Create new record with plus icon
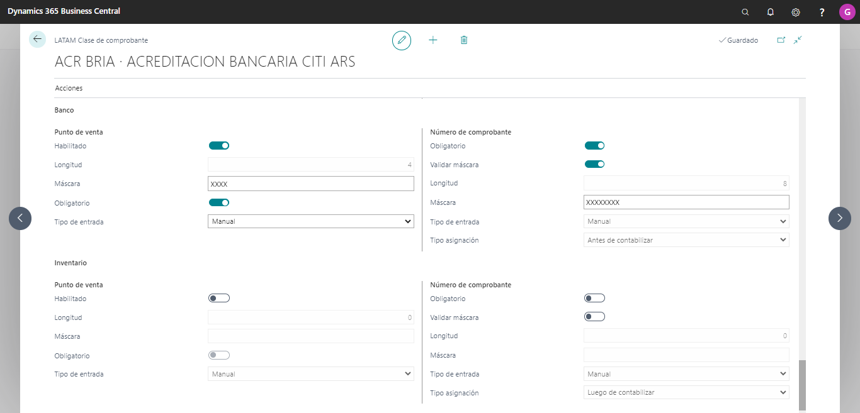Viewport: 860px width, 413px height. (x=433, y=40)
